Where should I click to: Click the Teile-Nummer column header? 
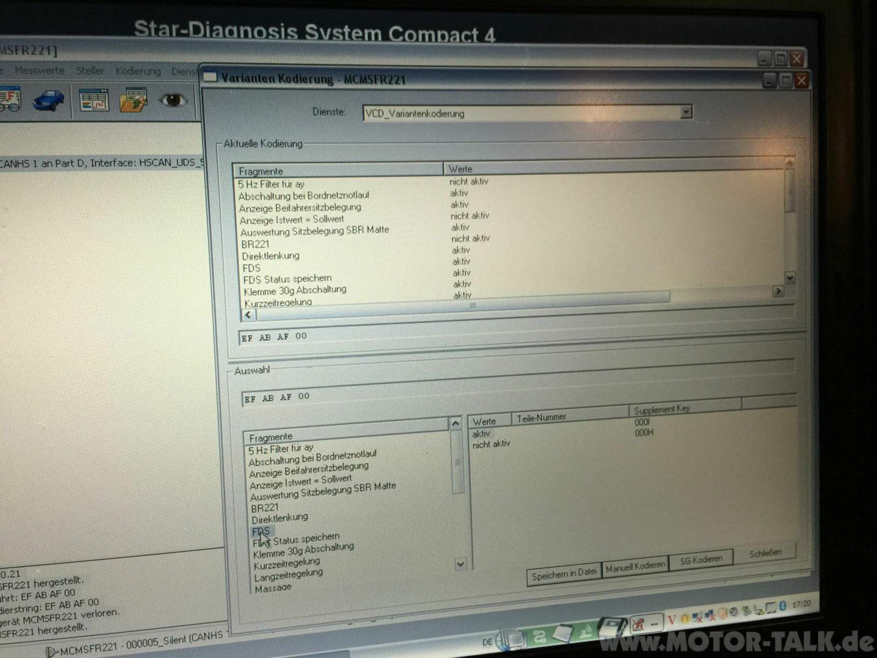[x=570, y=417]
